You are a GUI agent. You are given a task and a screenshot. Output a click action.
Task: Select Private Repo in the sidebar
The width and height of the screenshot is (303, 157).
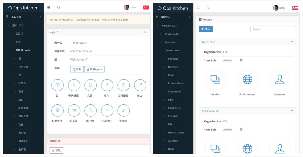click(176, 83)
